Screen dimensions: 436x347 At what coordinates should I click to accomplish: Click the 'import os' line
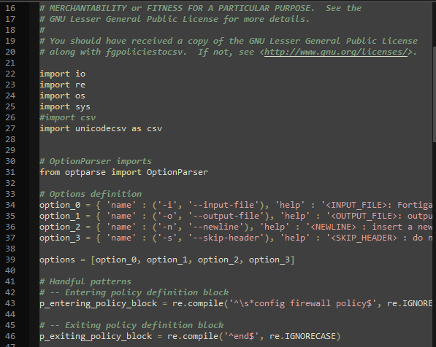click(62, 95)
